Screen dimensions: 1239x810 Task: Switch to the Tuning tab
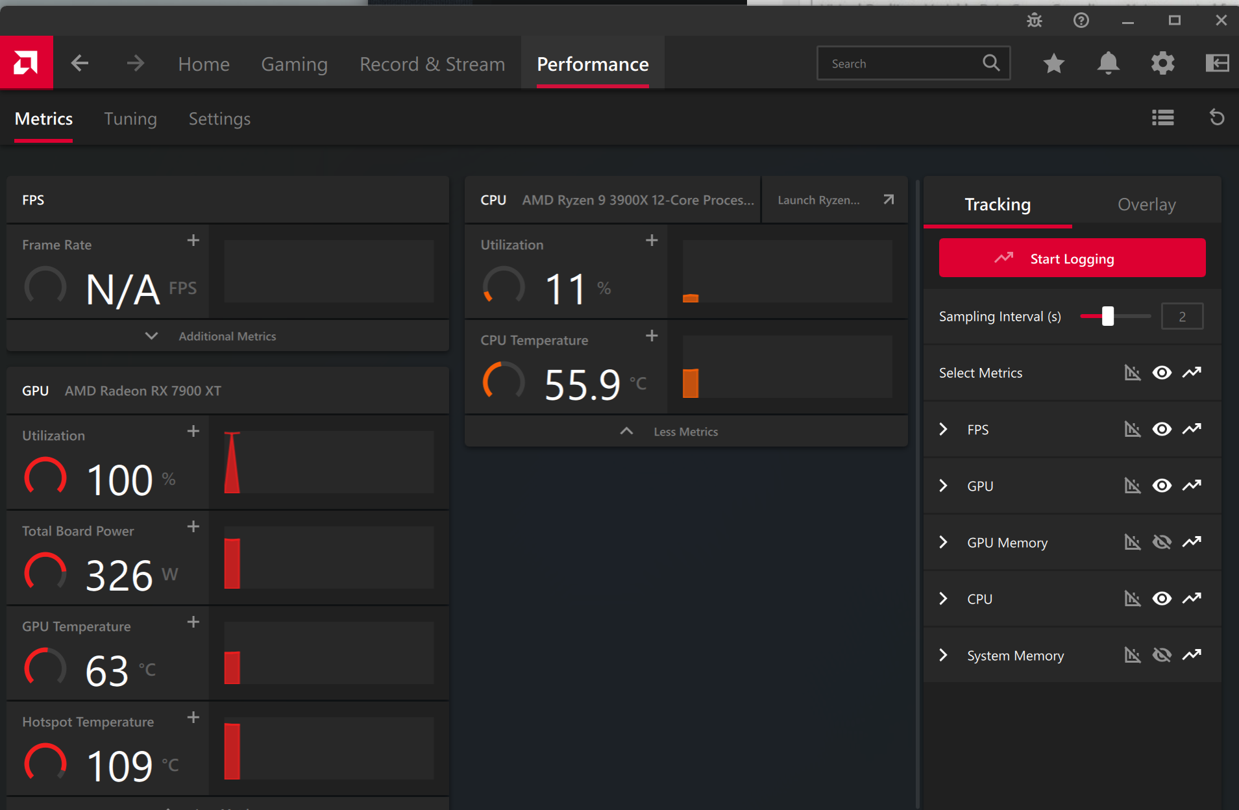click(x=130, y=119)
